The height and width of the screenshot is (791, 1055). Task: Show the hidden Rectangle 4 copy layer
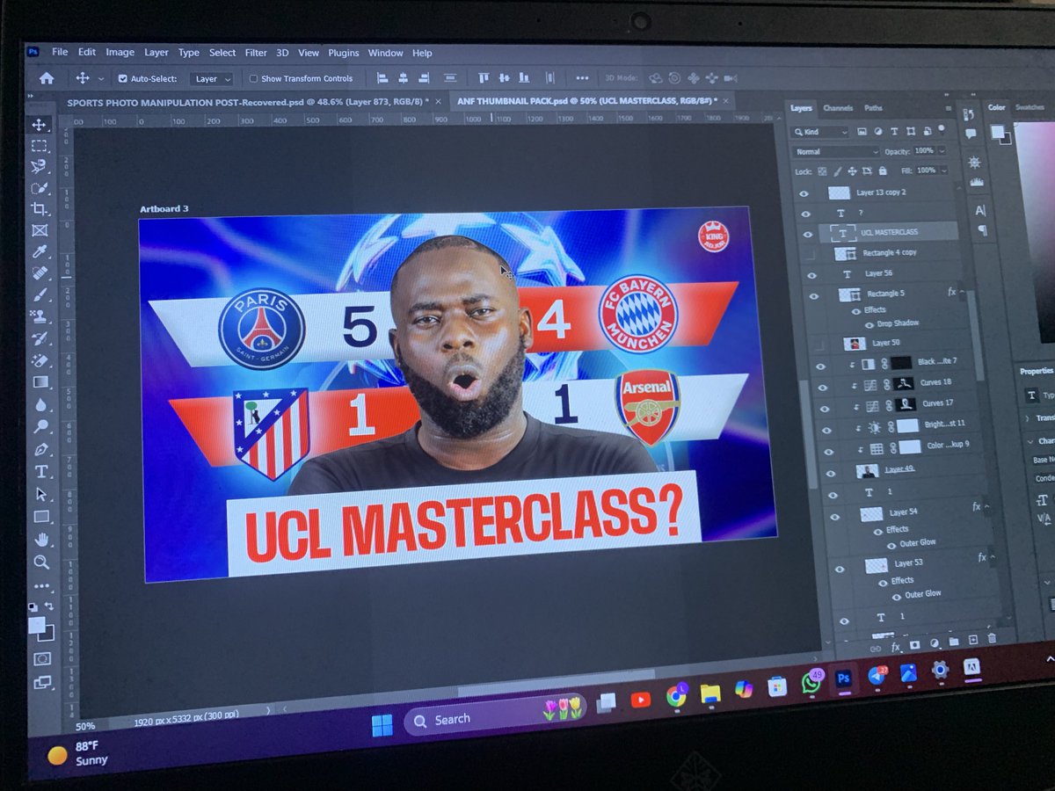[811, 254]
